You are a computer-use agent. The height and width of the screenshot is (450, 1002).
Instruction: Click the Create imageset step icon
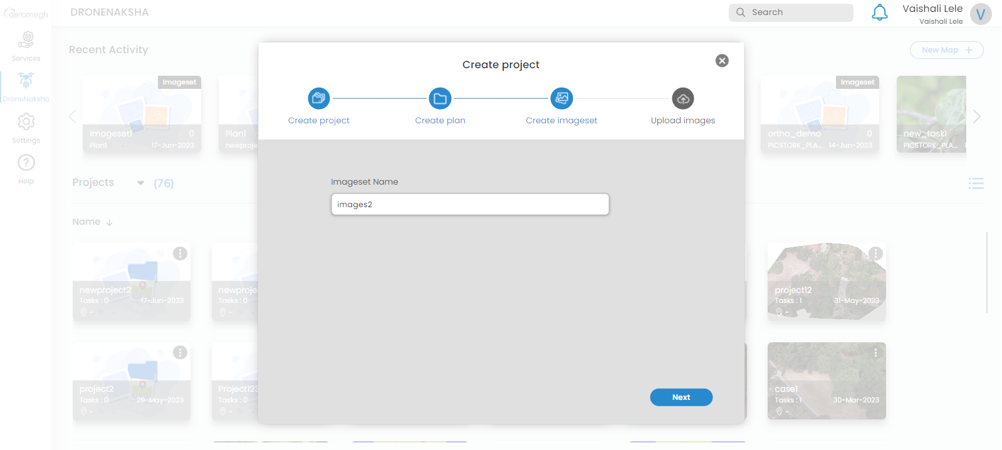[x=561, y=98]
